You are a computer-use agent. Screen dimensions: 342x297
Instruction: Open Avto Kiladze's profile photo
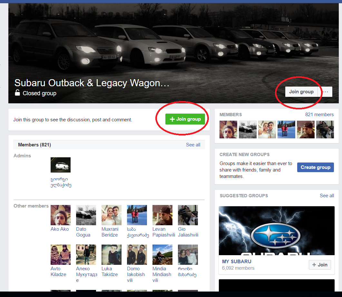pos(61,255)
